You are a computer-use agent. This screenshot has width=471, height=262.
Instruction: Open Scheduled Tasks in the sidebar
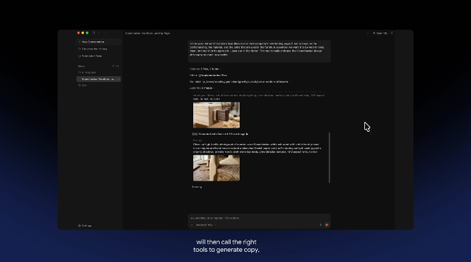coord(90,56)
